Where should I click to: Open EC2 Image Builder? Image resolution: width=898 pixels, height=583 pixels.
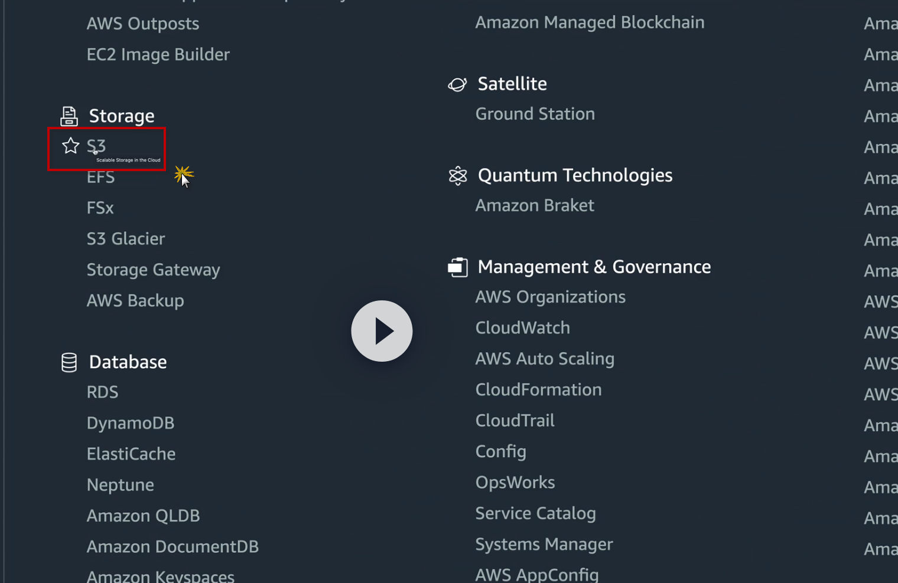(158, 54)
